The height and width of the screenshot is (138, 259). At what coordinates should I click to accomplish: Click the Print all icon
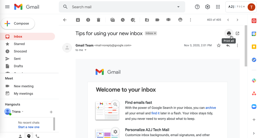229,34
